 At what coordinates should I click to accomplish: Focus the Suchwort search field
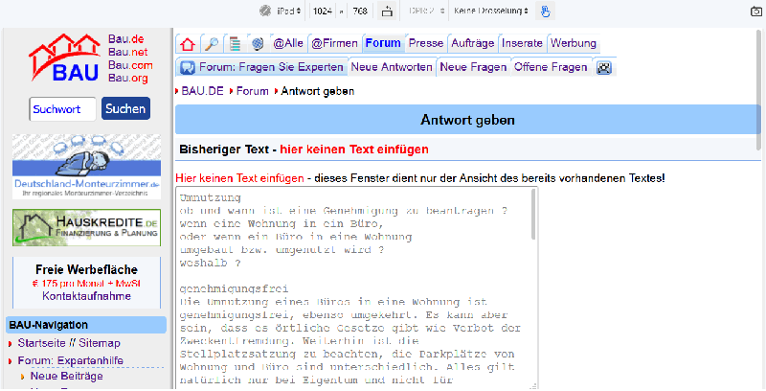[x=62, y=109]
